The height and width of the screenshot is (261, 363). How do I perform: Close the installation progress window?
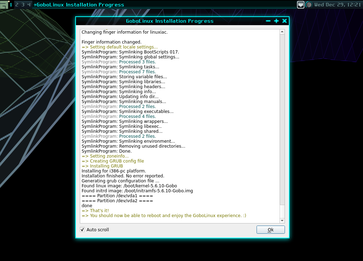tap(285, 21)
